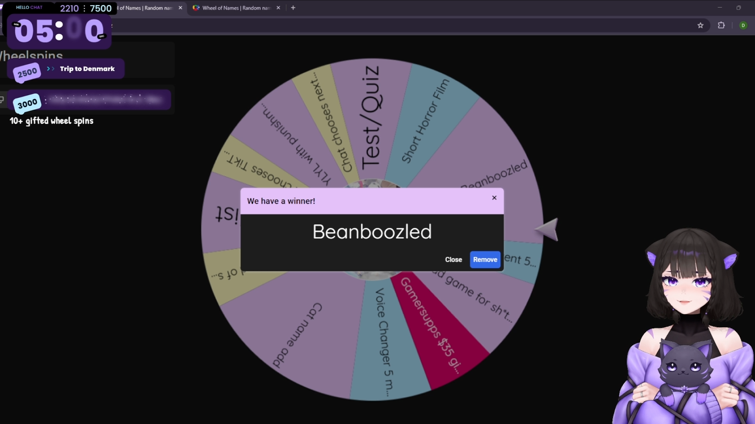Click the "We have a winner!" dialog title

(x=281, y=201)
